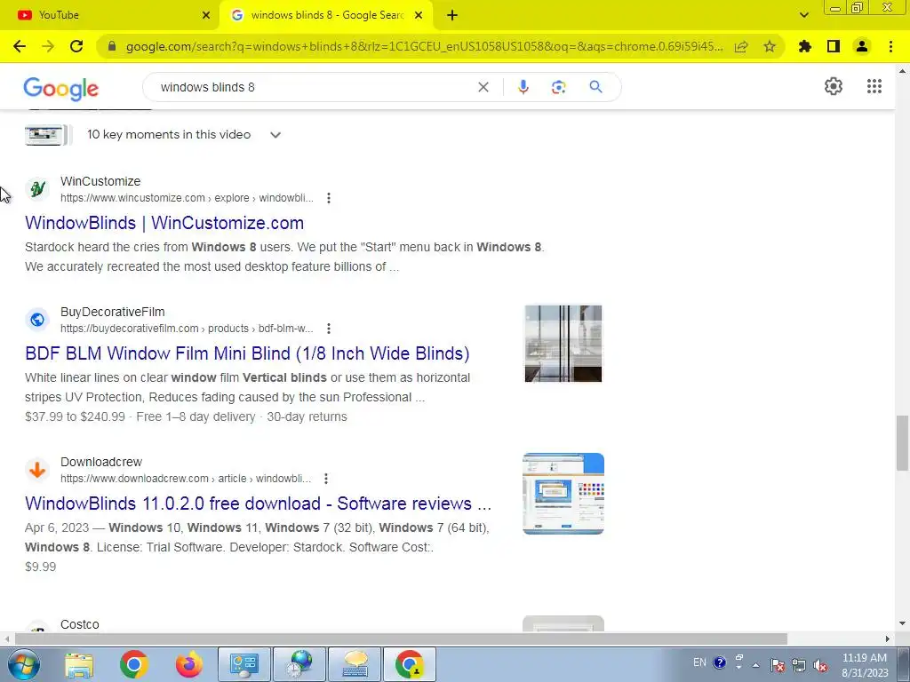Click Downloadcrew arrow favicon

(37, 470)
